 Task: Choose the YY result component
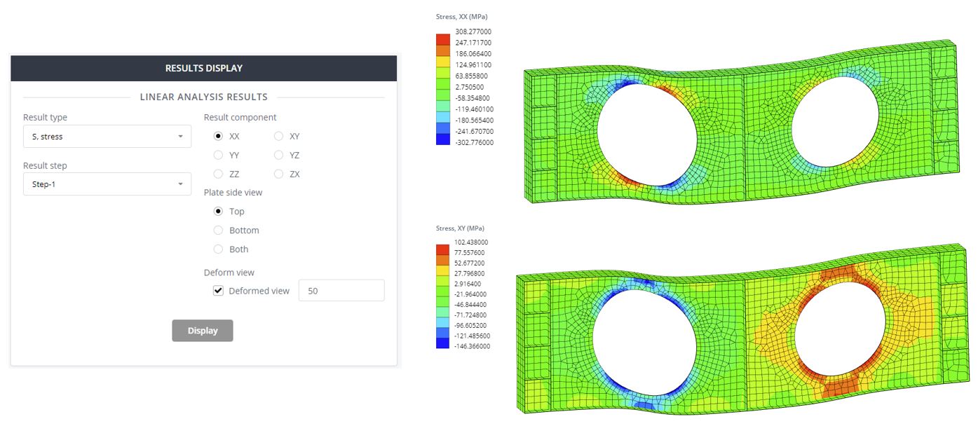click(218, 155)
